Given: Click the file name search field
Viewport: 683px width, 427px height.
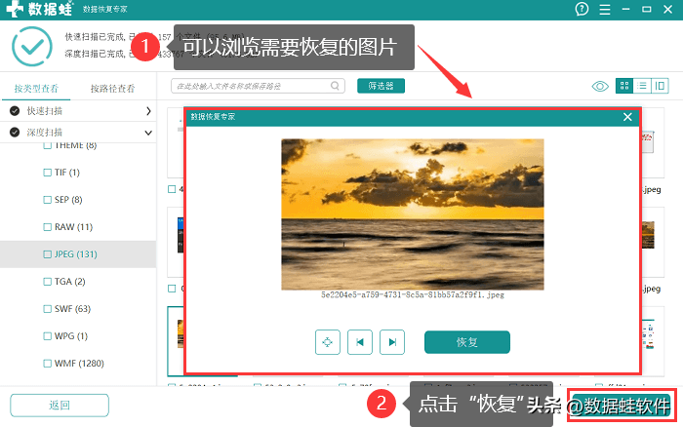Looking at the screenshot, I should tap(258, 86).
